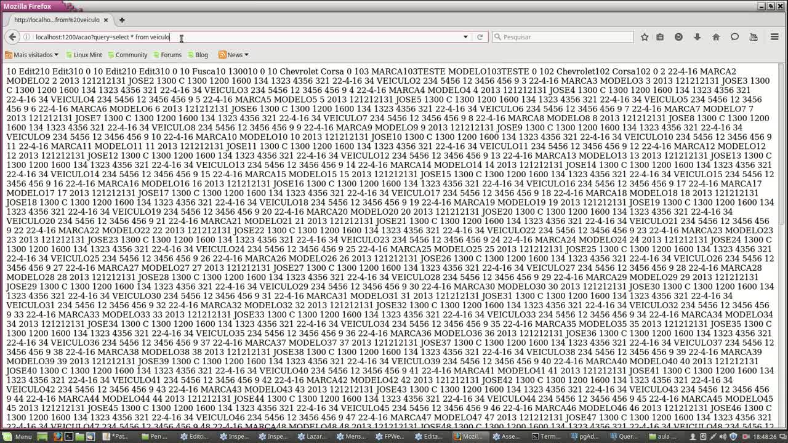Restore the Firefox window size
The width and height of the screenshot is (788, 443).
771,6
